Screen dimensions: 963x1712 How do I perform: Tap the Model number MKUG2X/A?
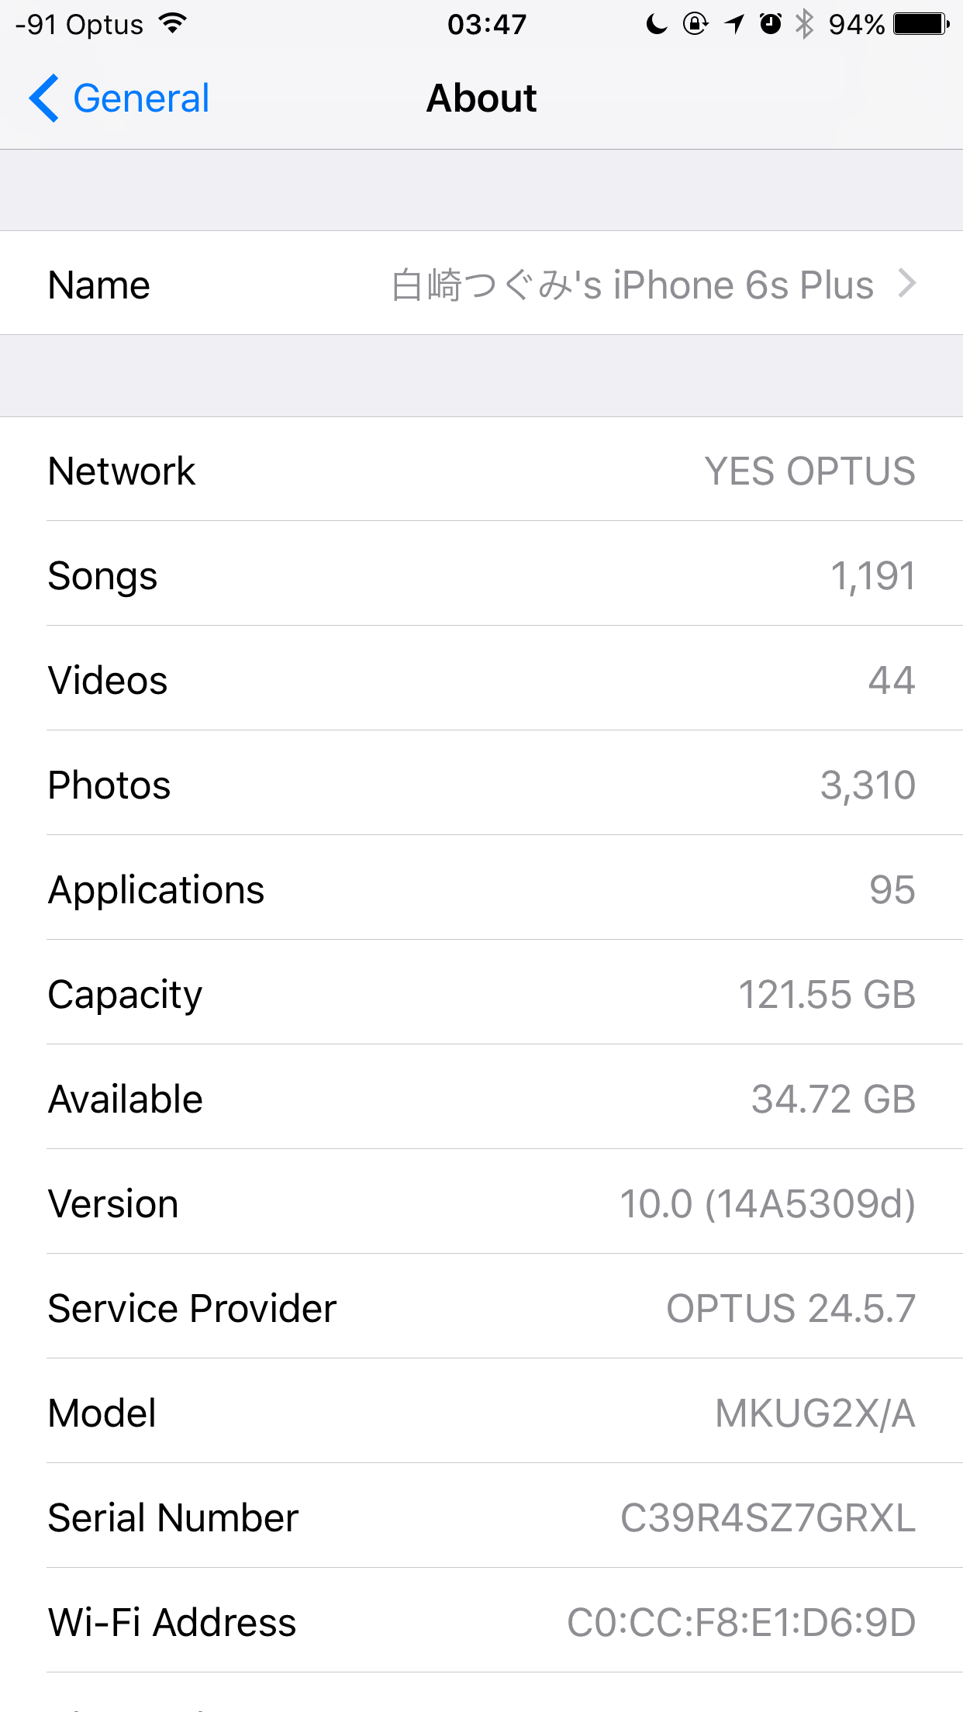pyautogui.click(x=815, y=1413)
